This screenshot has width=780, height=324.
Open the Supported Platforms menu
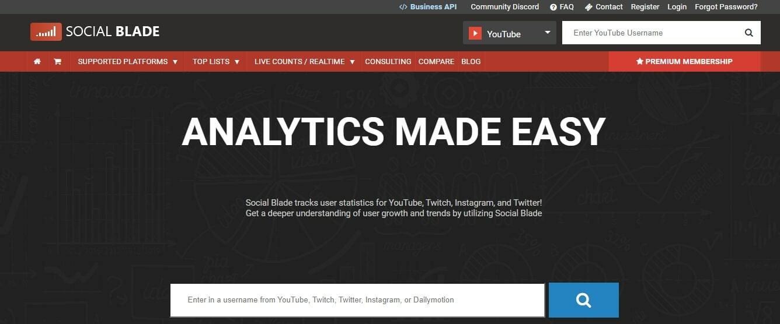point(128,61)
